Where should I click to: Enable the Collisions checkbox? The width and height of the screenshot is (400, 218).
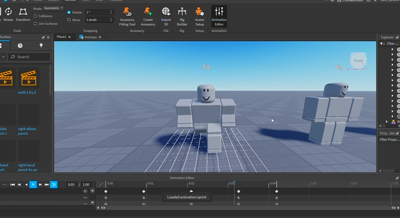tap(35, 16)
